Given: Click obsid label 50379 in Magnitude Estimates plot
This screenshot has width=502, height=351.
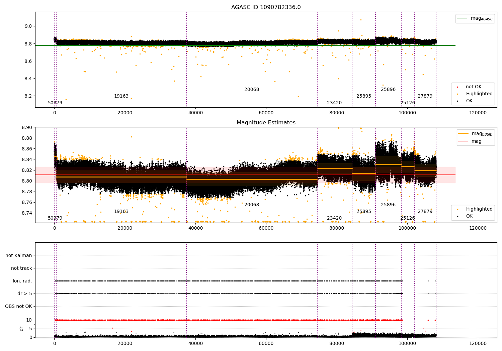Looking at the screenshot, I should click(x=55, y=218).
